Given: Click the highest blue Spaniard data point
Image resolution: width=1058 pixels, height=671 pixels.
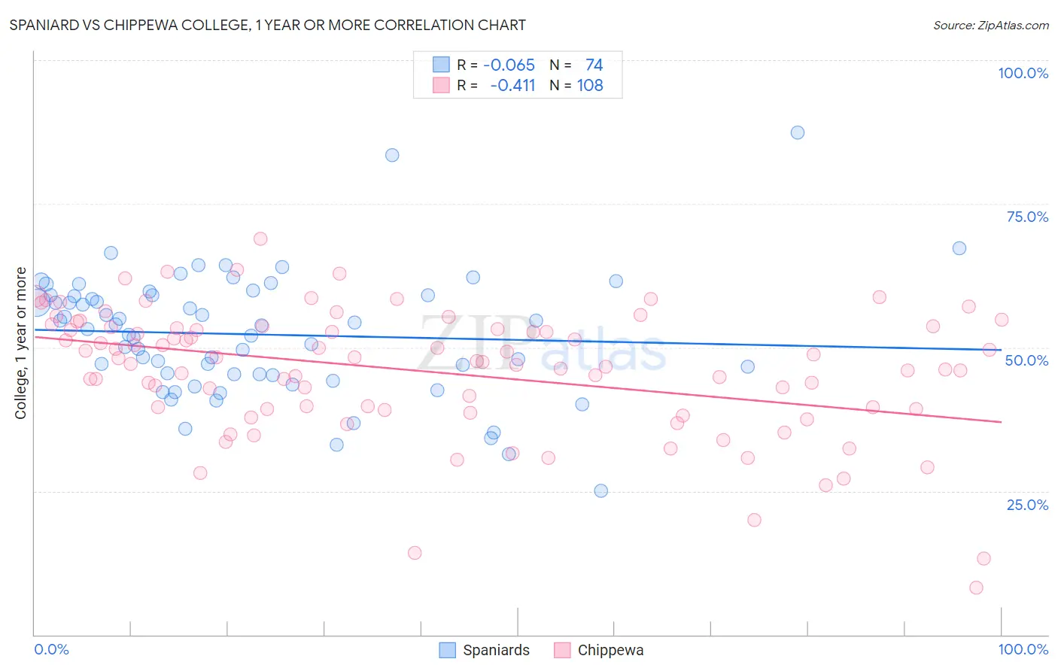Looking at the screenshot, I should [798, 132].
